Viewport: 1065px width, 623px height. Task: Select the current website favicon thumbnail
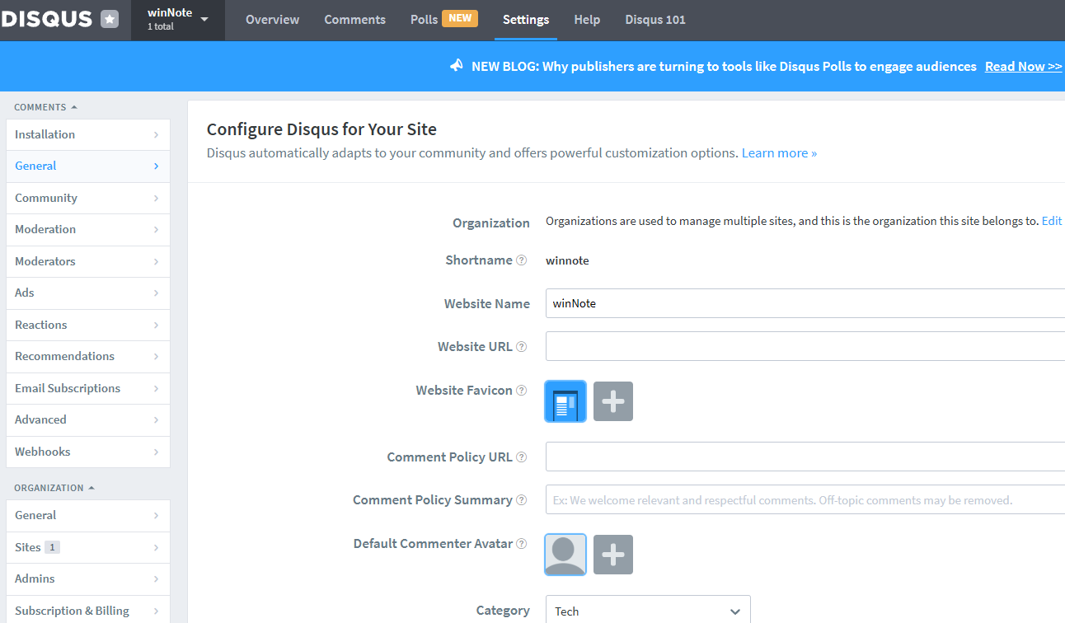coord(565,401)
